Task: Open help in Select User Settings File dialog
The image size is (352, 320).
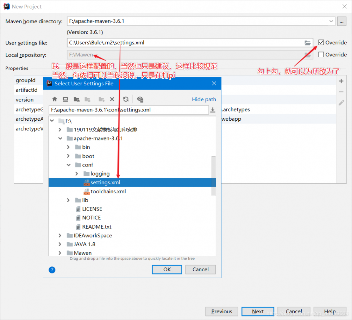Action: pyautogui.click(x=52, y=270)
